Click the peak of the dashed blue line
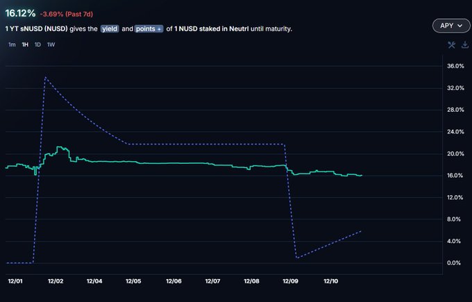The height and width of the screenshot is (302, 472). pyautogui.click(x=45, y=77)
